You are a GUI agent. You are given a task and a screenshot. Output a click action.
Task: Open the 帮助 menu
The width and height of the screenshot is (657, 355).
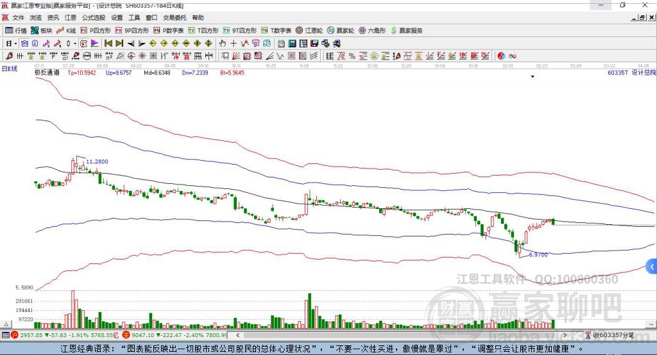pyautogui.click(x=198, y=17)
